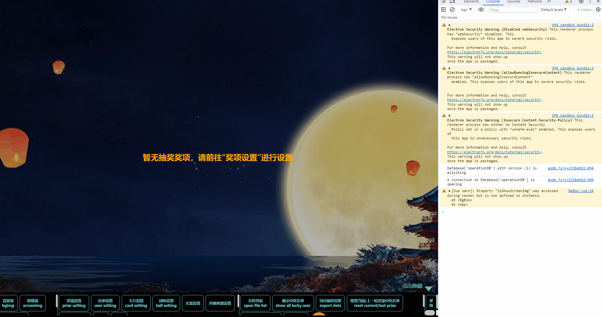Screen dimensions: 602x317
Task: Click the teal down triangle hide arrow
Action: (429, 288)
